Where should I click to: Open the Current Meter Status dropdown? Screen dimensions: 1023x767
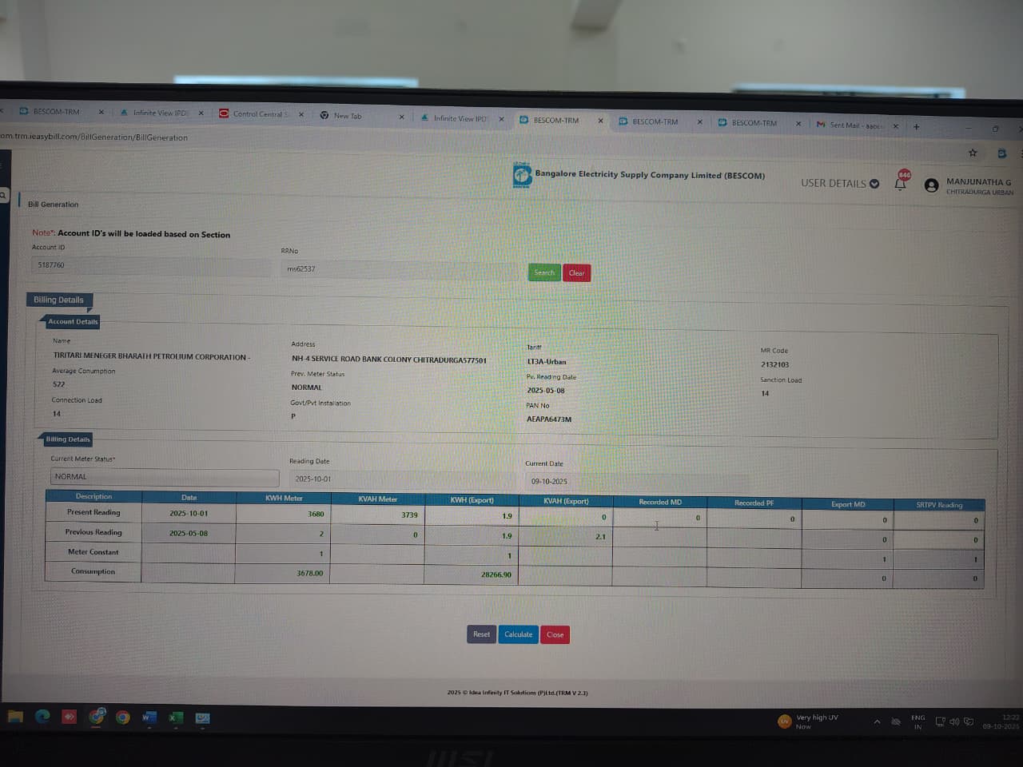point(165,477)
